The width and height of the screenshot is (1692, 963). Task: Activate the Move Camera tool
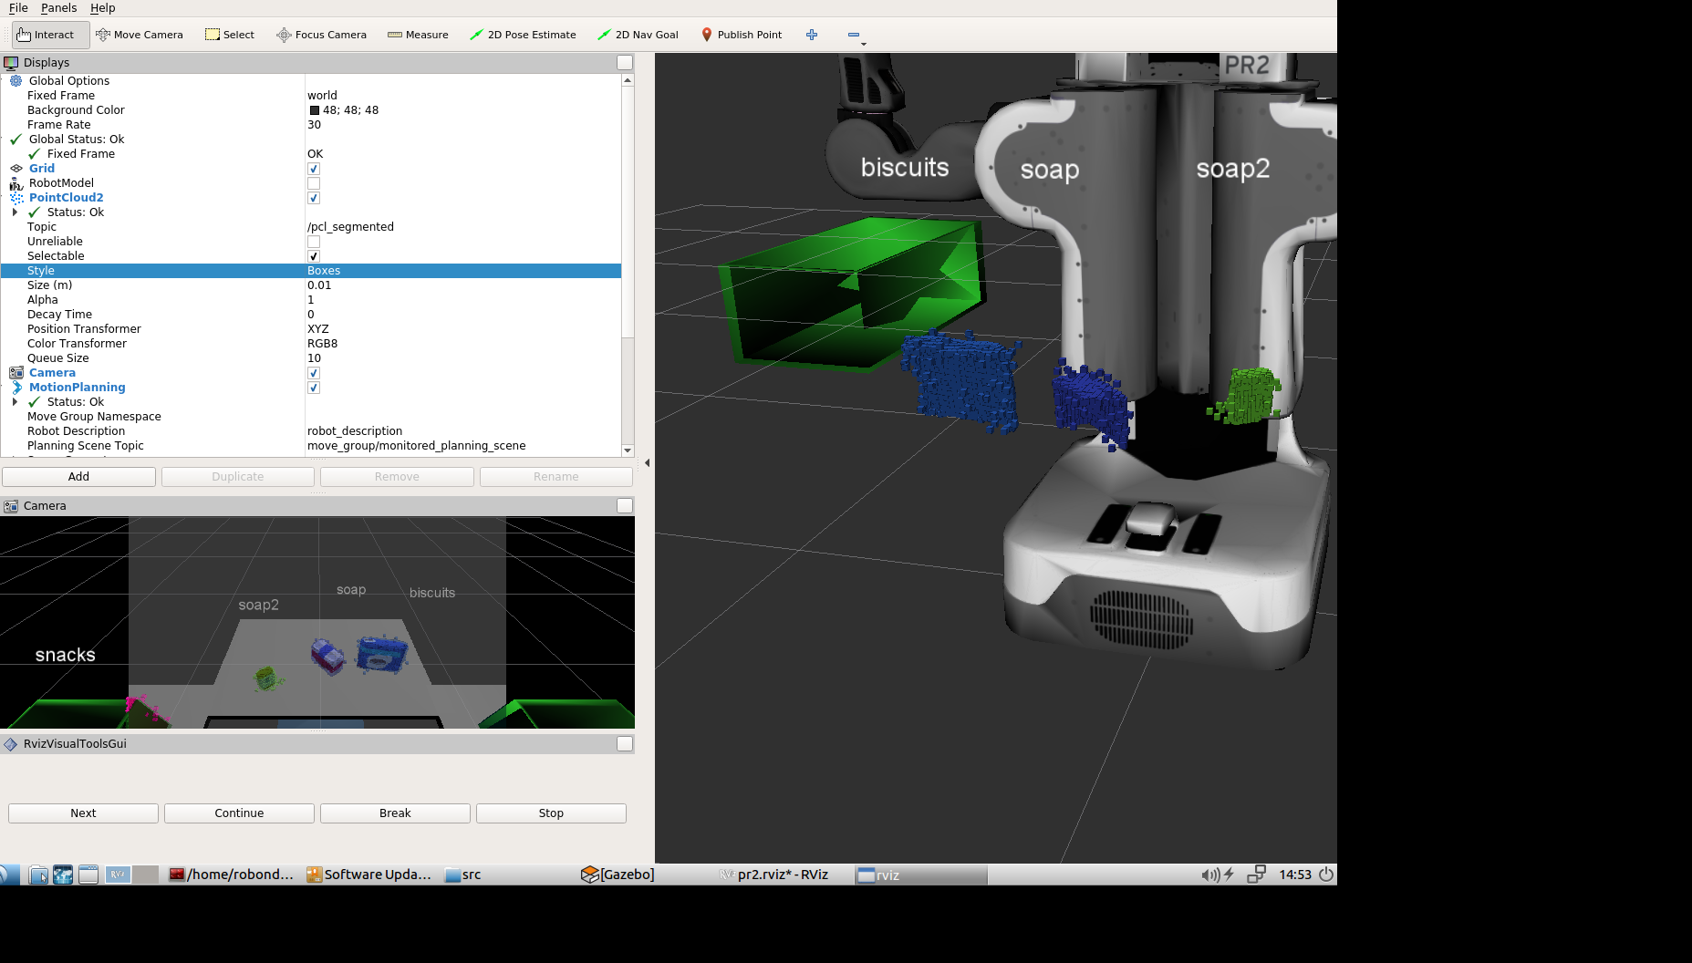140,35
